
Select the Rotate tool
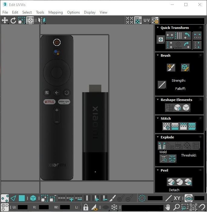pos(13,21)
